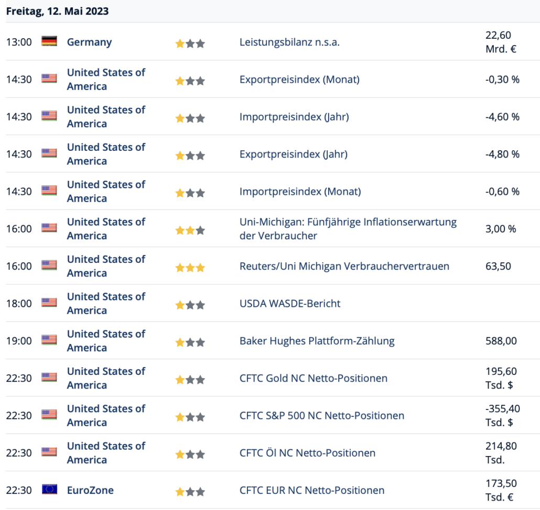Click the value '195,60 Tsd. $'
The width and height of the screenshot is (540, 510).
501,378
